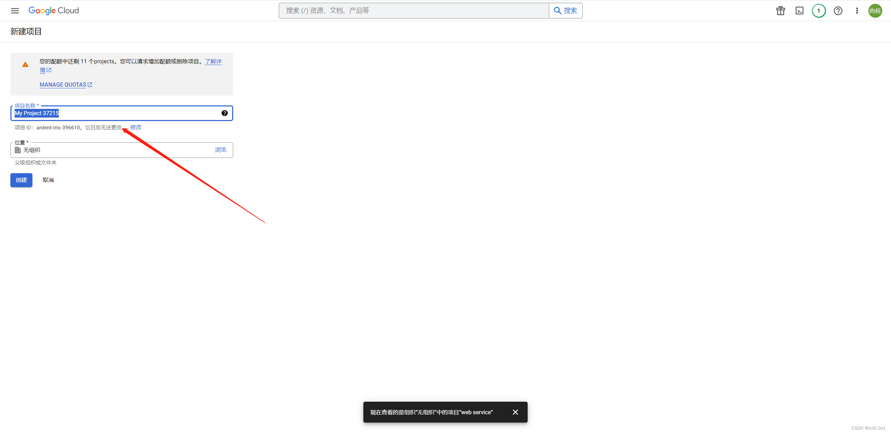Screen dimensions: 891x433
Task: Click the organization building icon
Action: point(18,150)
